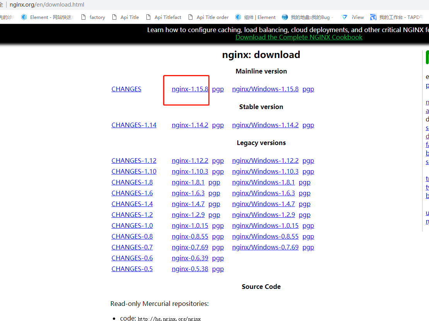Viewport: 429px width, 321px height.
Task: Open pgp signature next to nginx-1.15.8
Action: pos(218,89)
